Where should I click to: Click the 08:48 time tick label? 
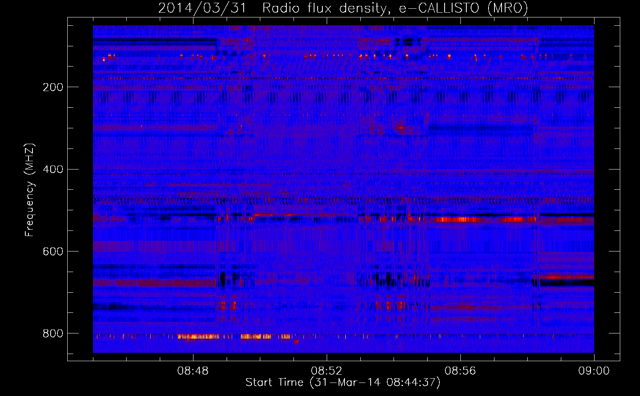[193, 371]
